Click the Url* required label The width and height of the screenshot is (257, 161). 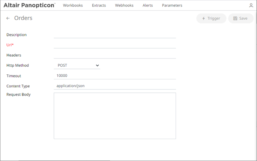pos(10,45)
